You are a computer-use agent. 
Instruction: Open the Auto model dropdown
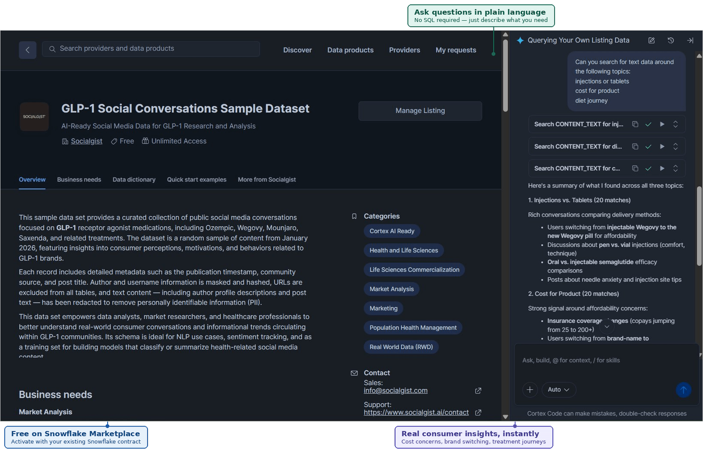point(559,390)
